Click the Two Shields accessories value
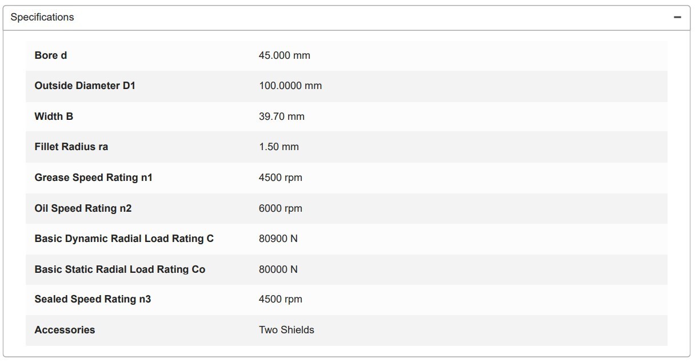Screen dimensions: 695x363 286,330
